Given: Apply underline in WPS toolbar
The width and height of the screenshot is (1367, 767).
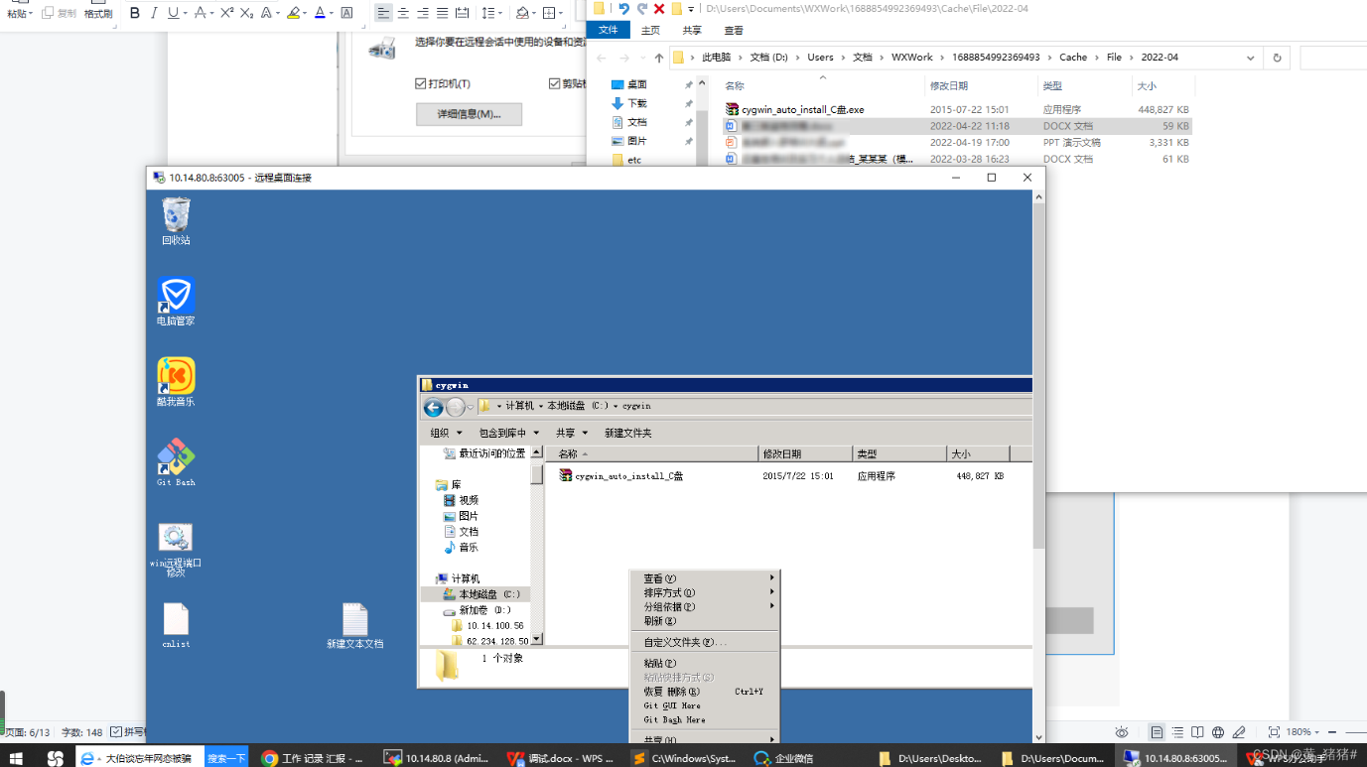Looking at the screenshot, I should pos(173,13).
